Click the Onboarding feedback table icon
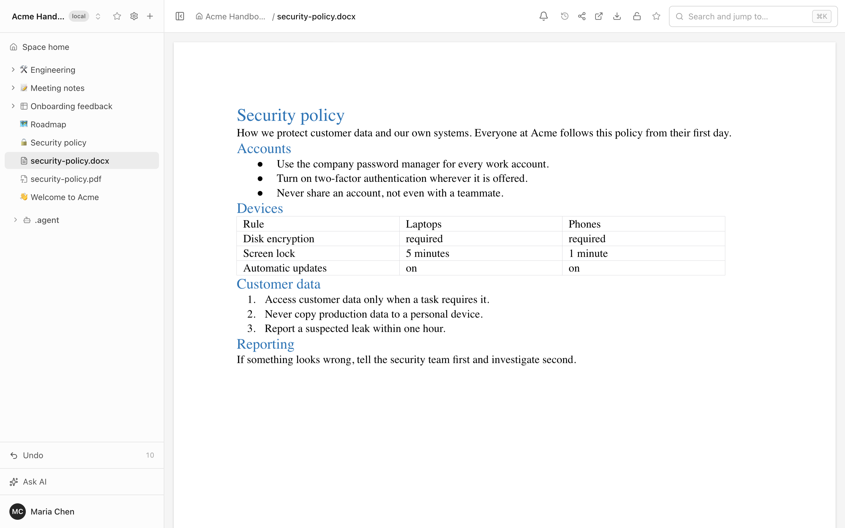Viewport: 845px width, 528px height. pyautogui.click(x=24, y=106)
